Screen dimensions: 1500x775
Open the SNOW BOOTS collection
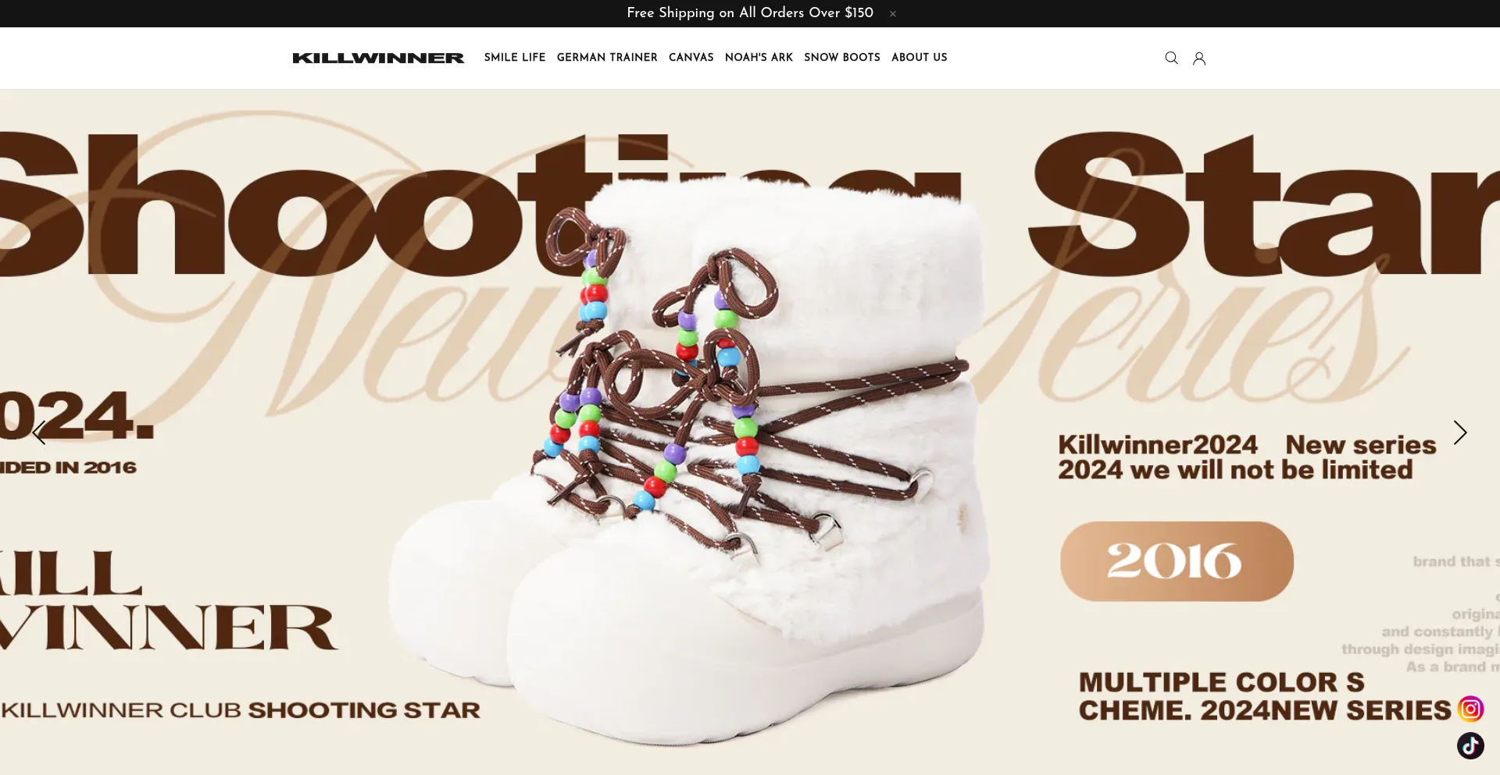coord(842,57)
